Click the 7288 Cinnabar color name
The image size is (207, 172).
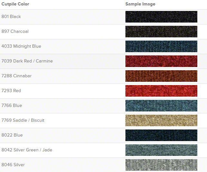pyautogui.click(x=16, y=76)
